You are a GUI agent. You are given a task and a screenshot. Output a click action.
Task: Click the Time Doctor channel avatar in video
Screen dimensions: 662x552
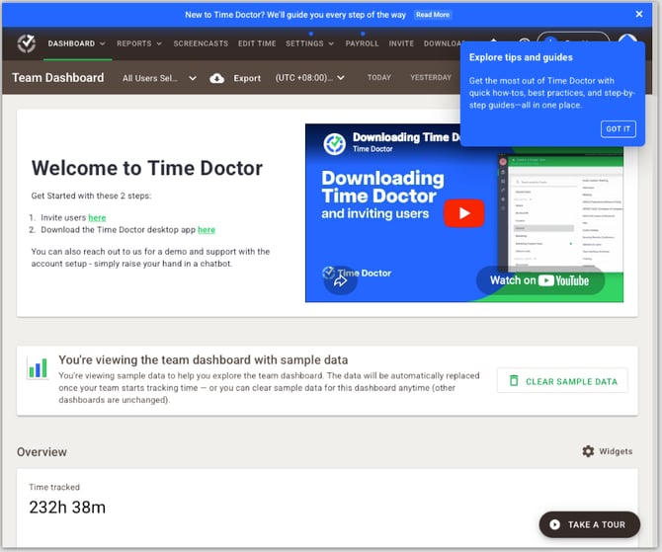coord(334,143)
